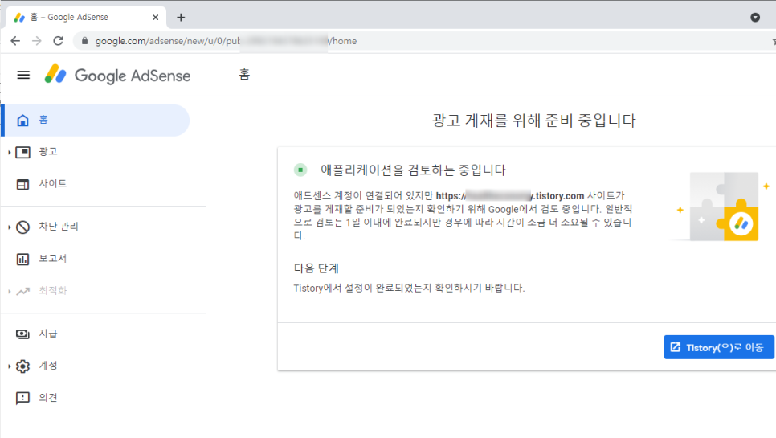Click the puzzle piece illustration

[x=724, y=207]
